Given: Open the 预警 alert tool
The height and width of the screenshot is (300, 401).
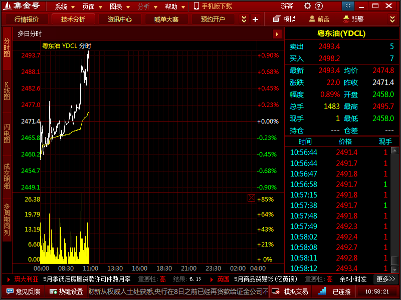Looking at the screenshot, I should [353, 19].
